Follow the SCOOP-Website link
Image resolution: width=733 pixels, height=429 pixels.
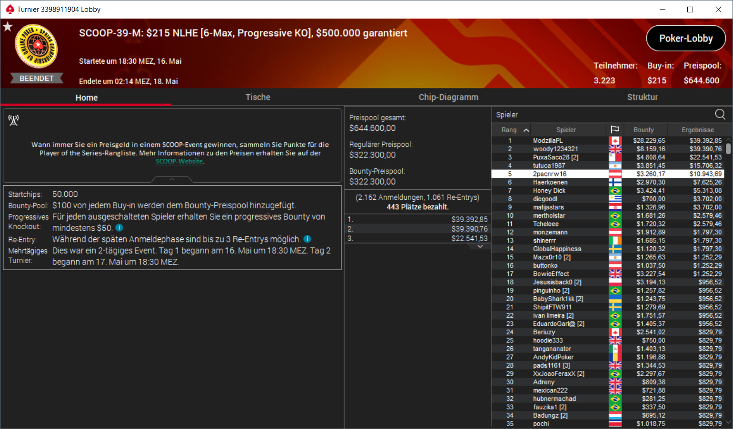tap(179, 161)
